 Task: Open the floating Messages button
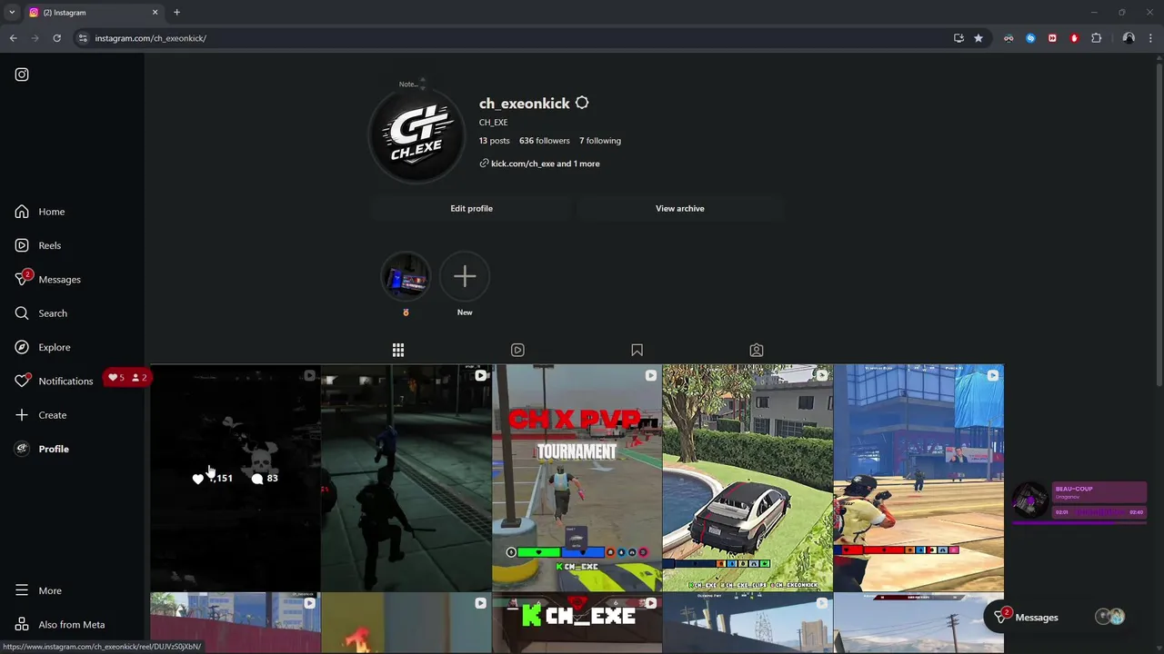(x=1059, y=618)
